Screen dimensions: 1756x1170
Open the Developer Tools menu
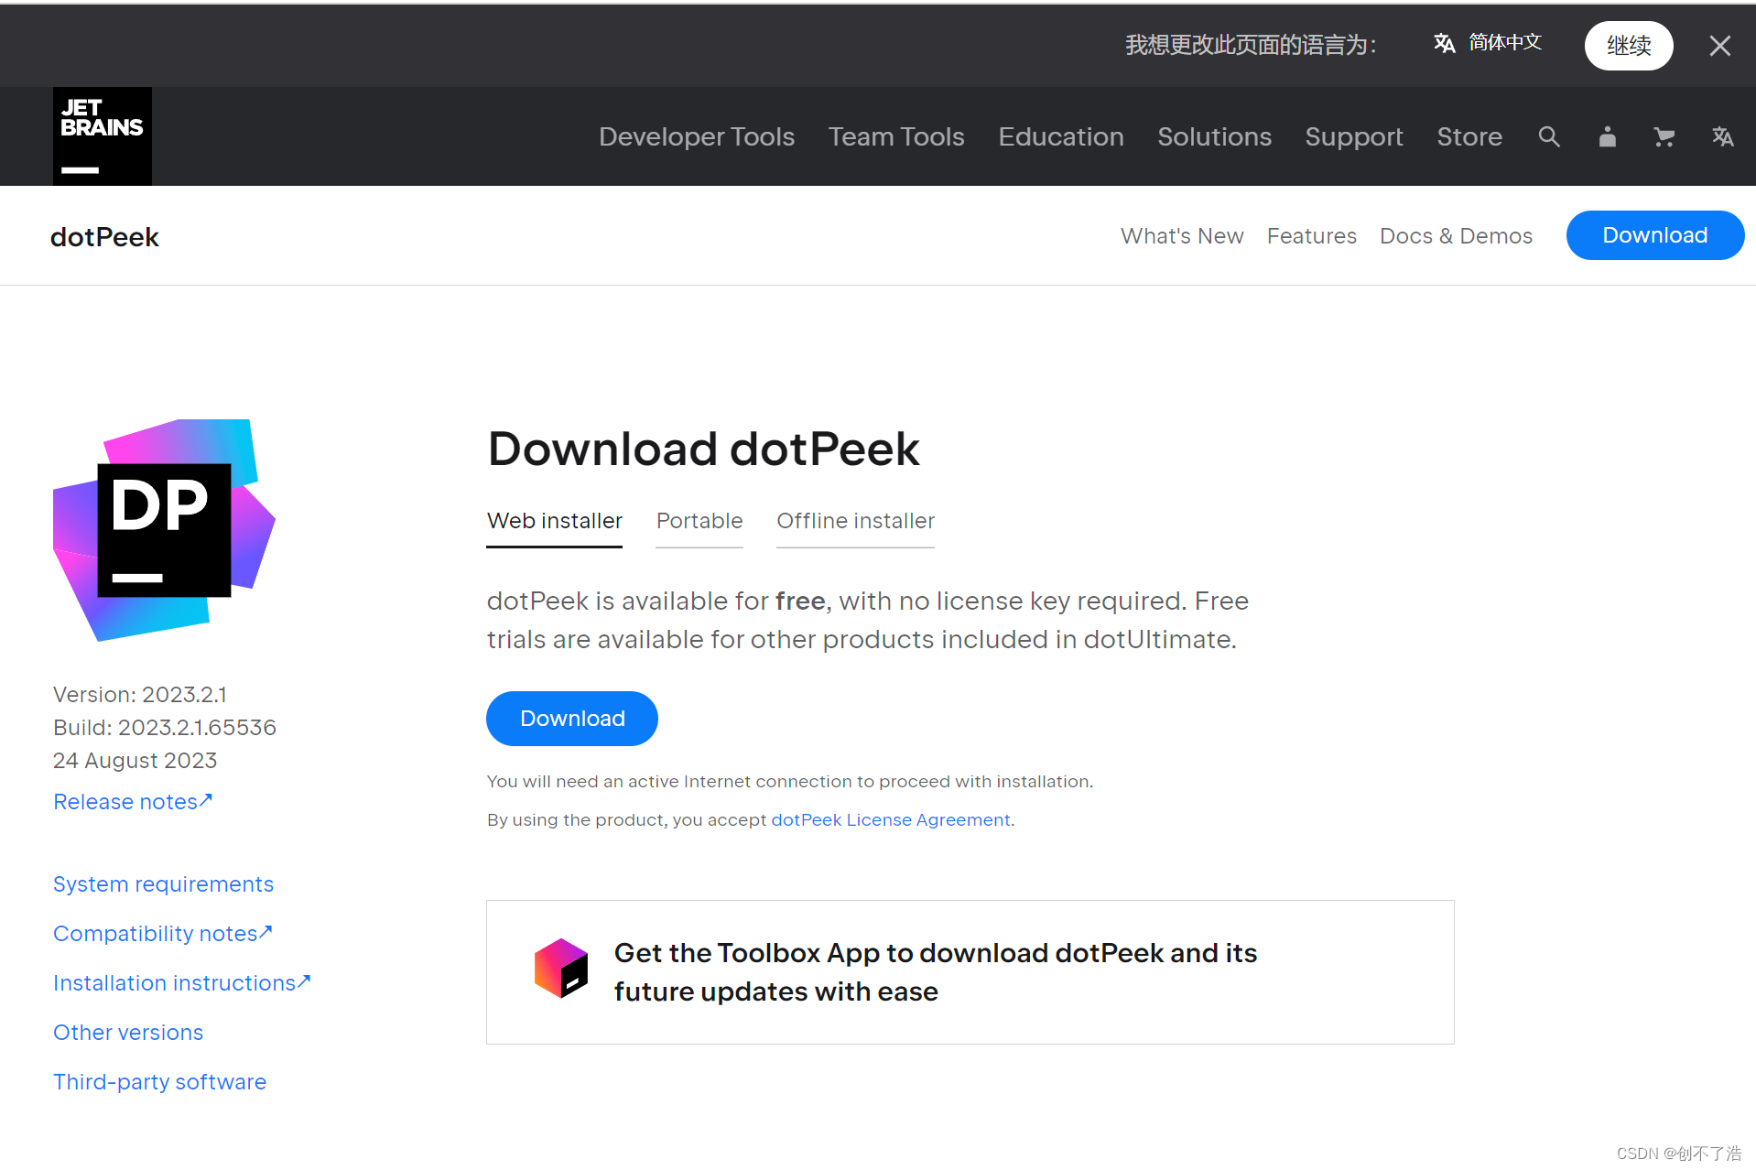point(697,136)
